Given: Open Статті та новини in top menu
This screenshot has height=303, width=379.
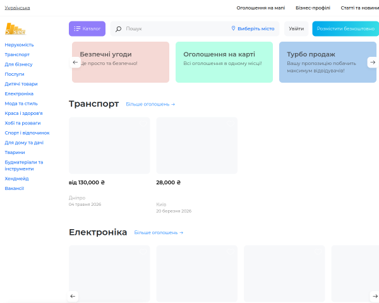Looking at the screenshot, I should pos(359,8).
